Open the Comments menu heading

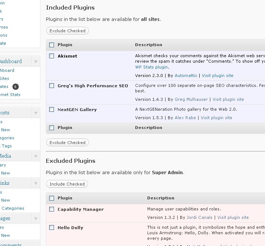click(11, 245)
